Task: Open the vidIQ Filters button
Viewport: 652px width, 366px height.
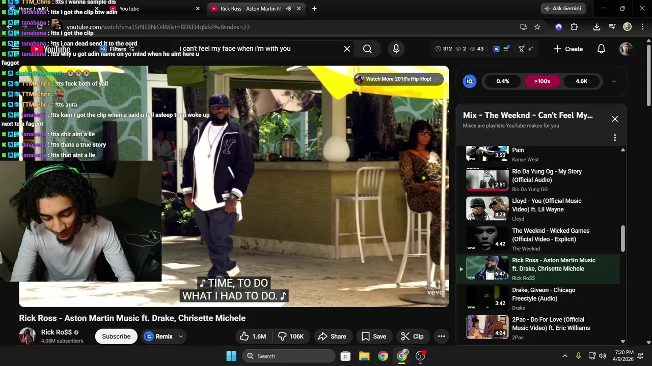Action: tap(117, 49)
